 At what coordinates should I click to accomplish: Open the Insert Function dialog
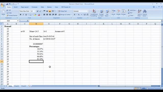pyautogui.click(x=28, y=21)
